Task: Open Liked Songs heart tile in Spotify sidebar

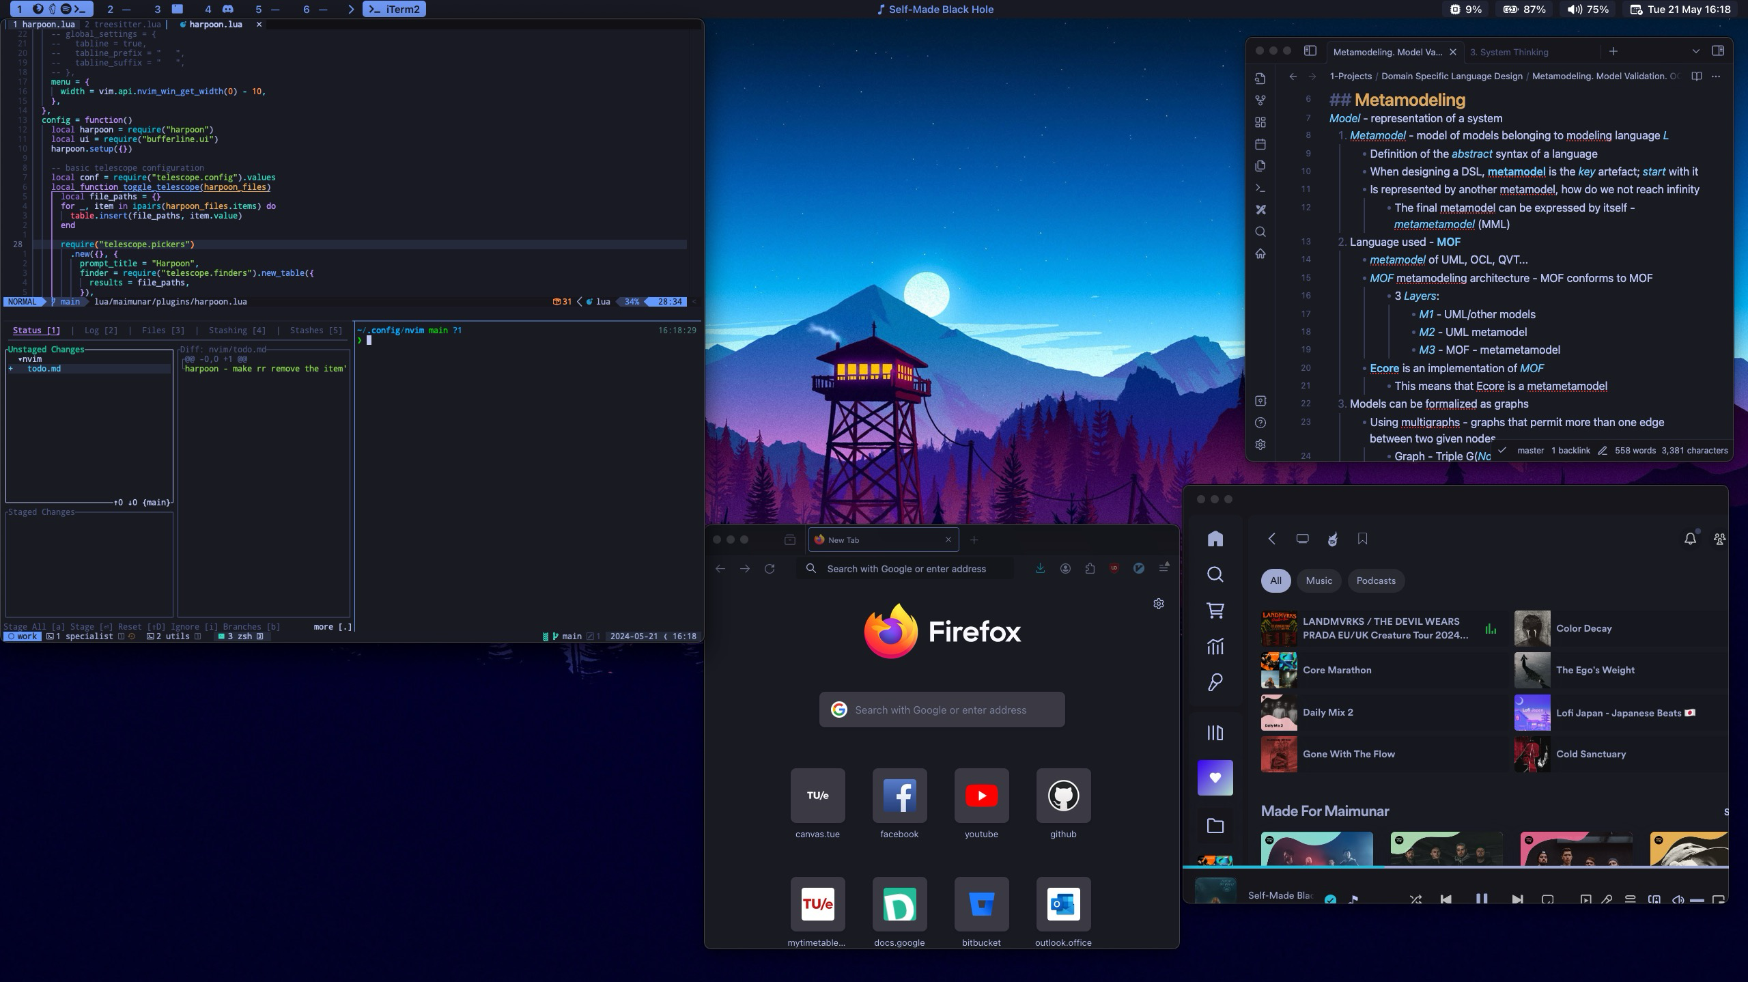Action: 1215,778
